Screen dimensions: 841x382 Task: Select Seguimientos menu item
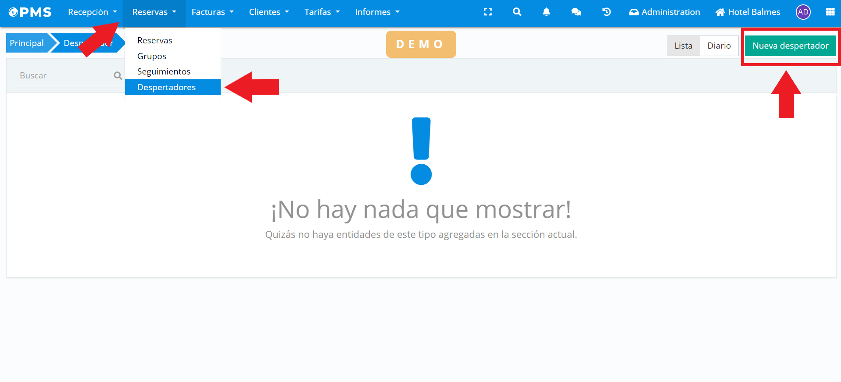(173, 71)
